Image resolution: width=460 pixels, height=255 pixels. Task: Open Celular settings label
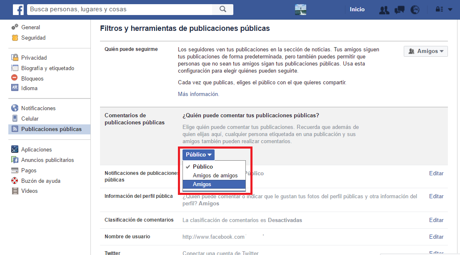[30, 119]
